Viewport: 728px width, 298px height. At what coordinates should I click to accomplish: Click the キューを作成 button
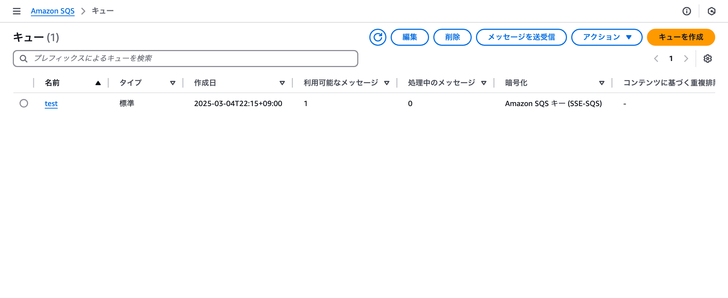[x=680, y=37]
